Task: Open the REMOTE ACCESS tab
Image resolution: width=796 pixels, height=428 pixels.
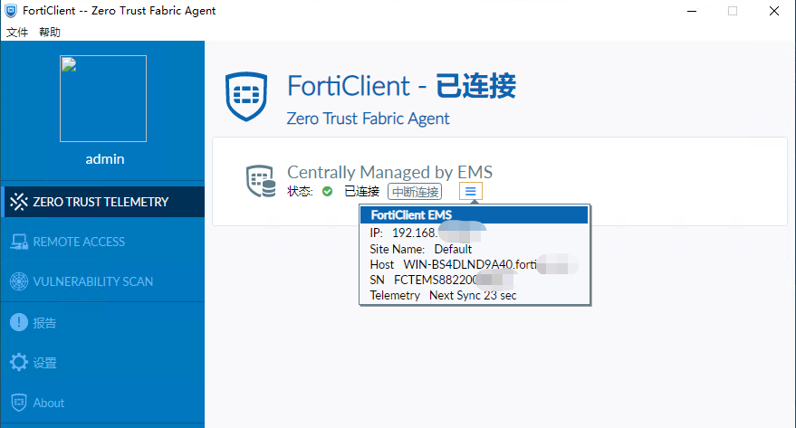Action: pos(79,242)
